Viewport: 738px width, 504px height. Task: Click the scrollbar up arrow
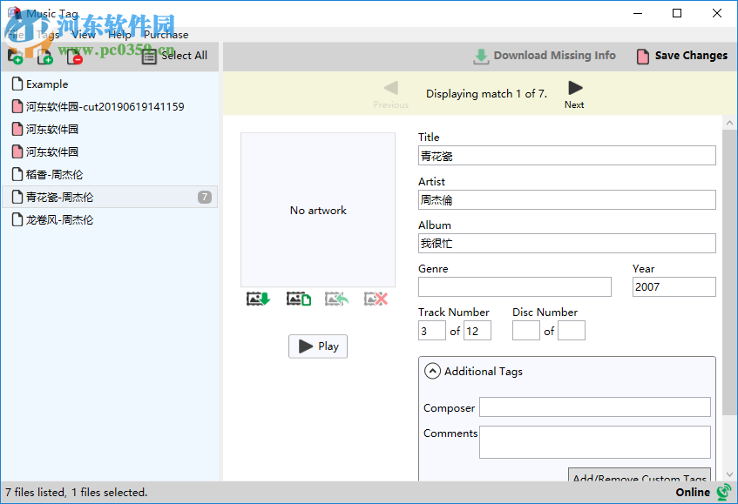click(x=729, y=123)
